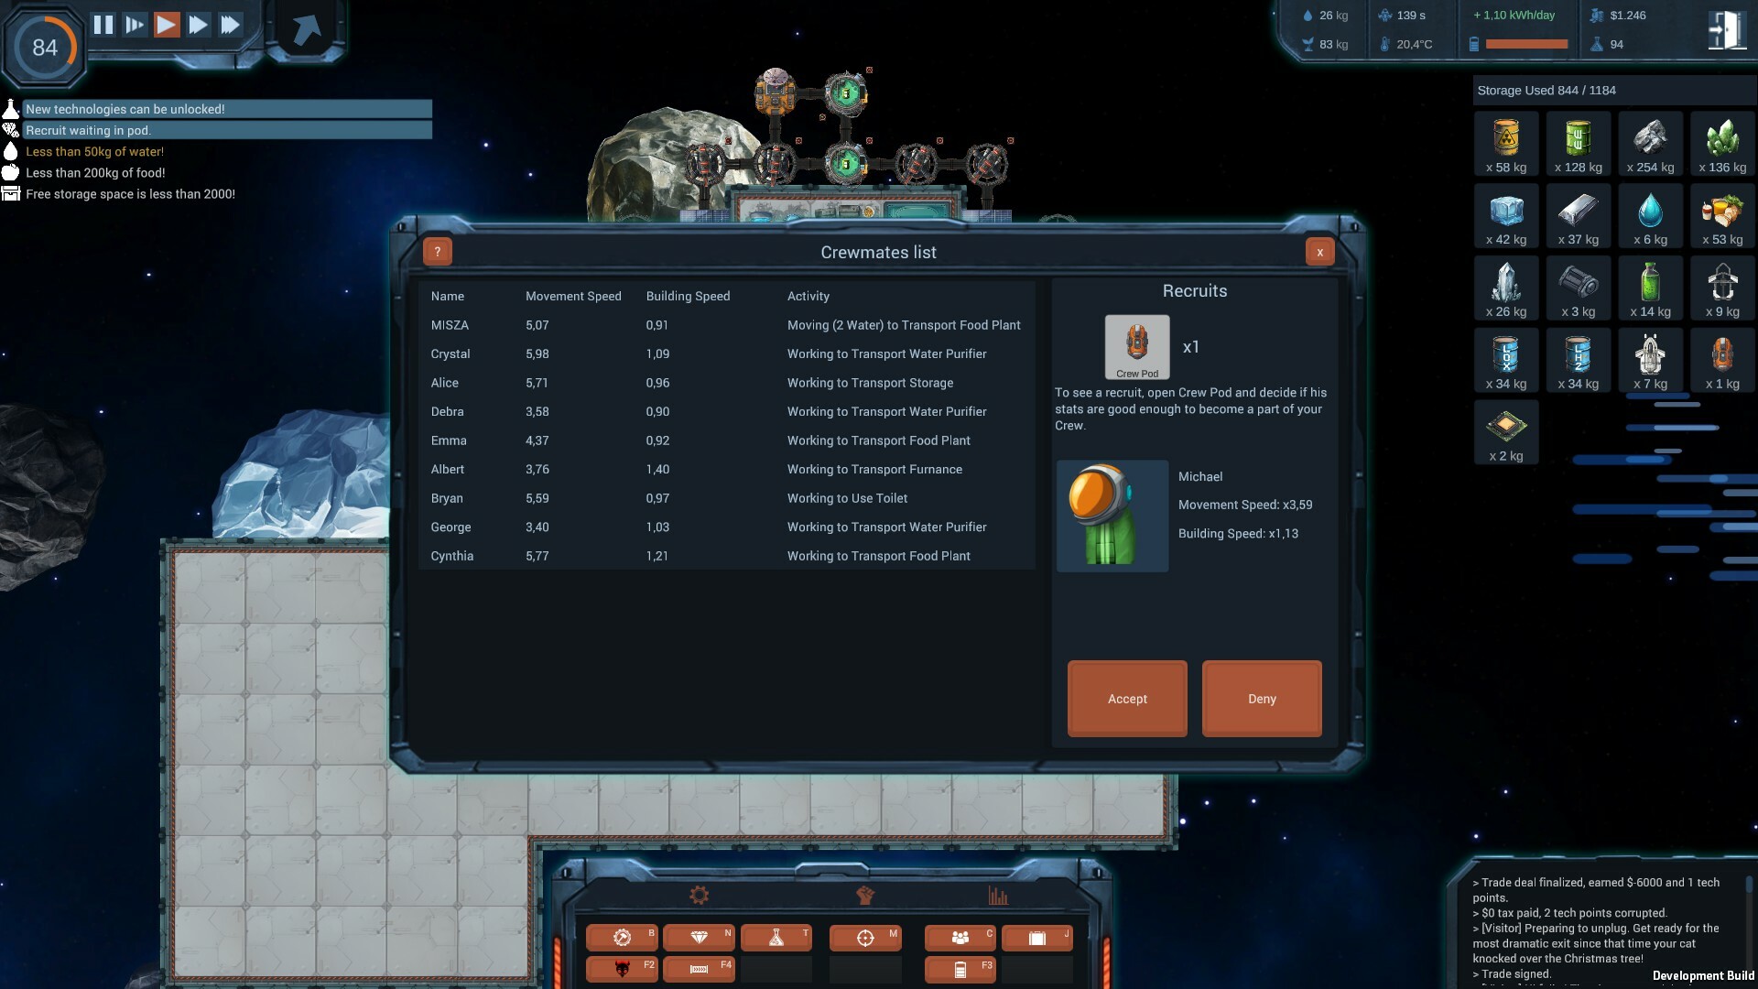Screen dimensions: 1758x989
Task: Accept the recruit Michael
Action: tap(1128, 698)
